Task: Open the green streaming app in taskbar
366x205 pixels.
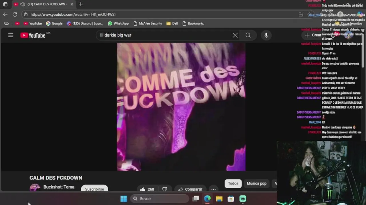Action: point(242,198)
